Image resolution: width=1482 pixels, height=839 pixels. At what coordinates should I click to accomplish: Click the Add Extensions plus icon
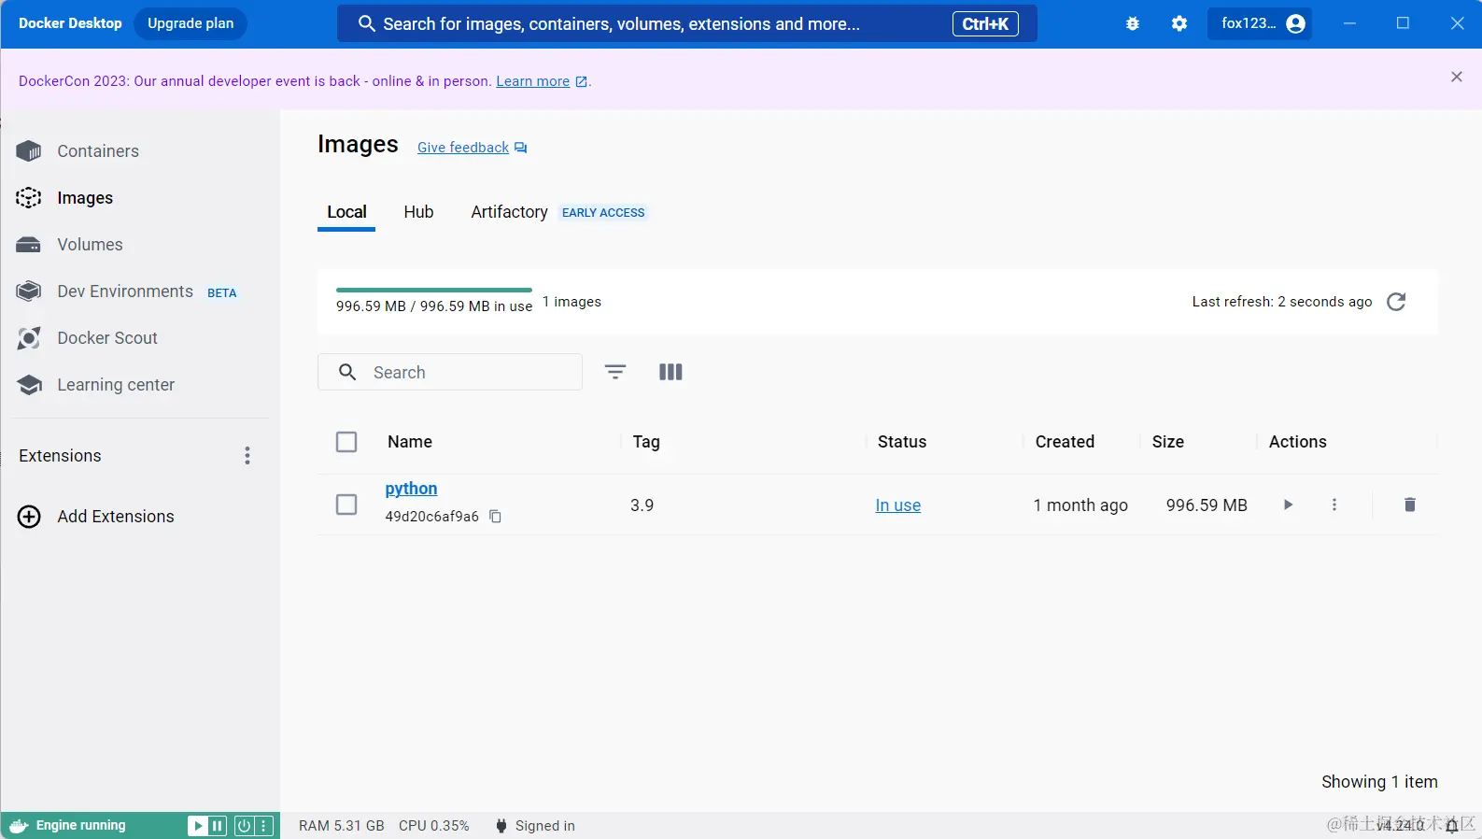29,517
